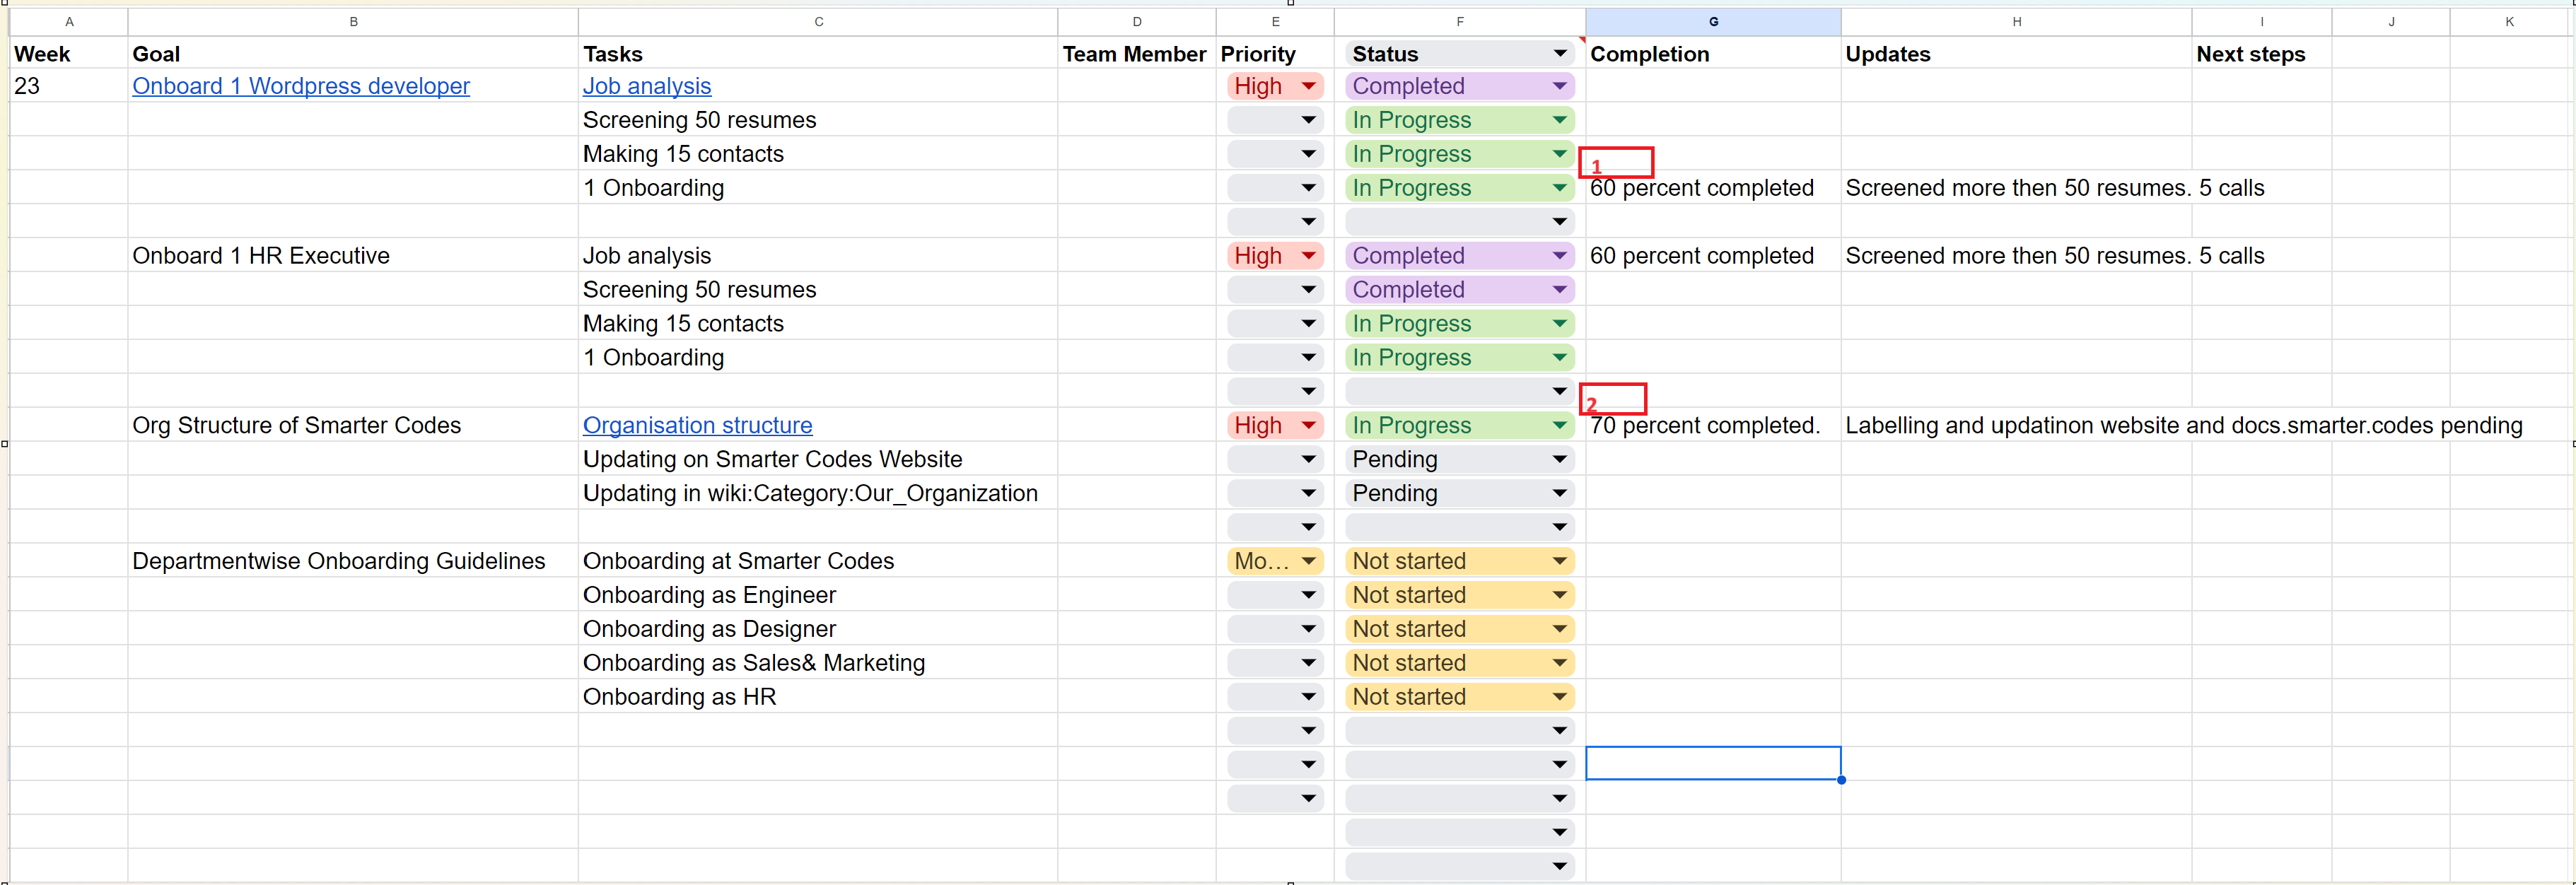
Task: Select Onboarding at Smarter Codes task cell
Action: [x=818, y=561]
